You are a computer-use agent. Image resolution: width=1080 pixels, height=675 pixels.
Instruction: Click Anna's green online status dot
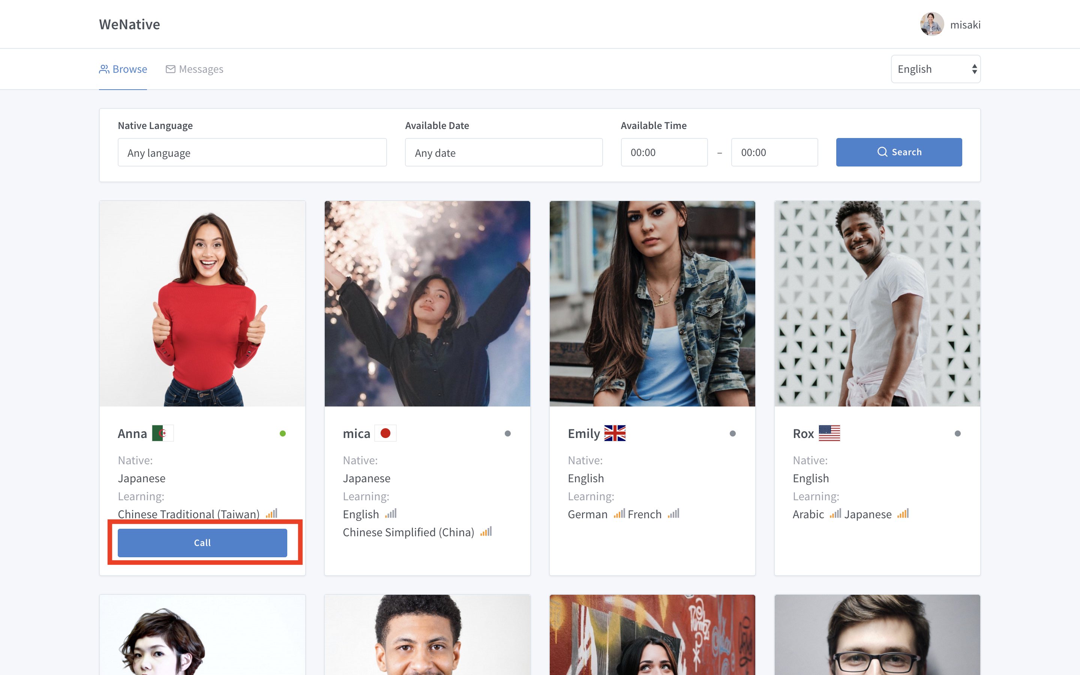click(282, 433)
